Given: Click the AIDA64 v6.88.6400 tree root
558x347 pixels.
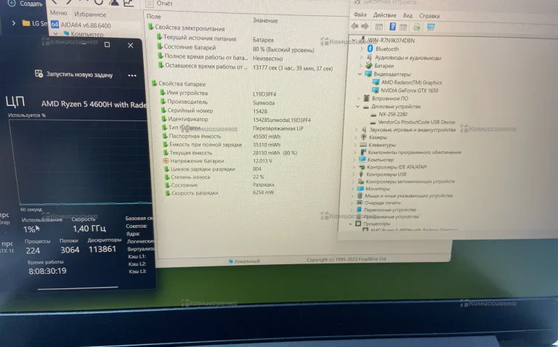Looking at the screenshot, I should [x=85, y=25].
